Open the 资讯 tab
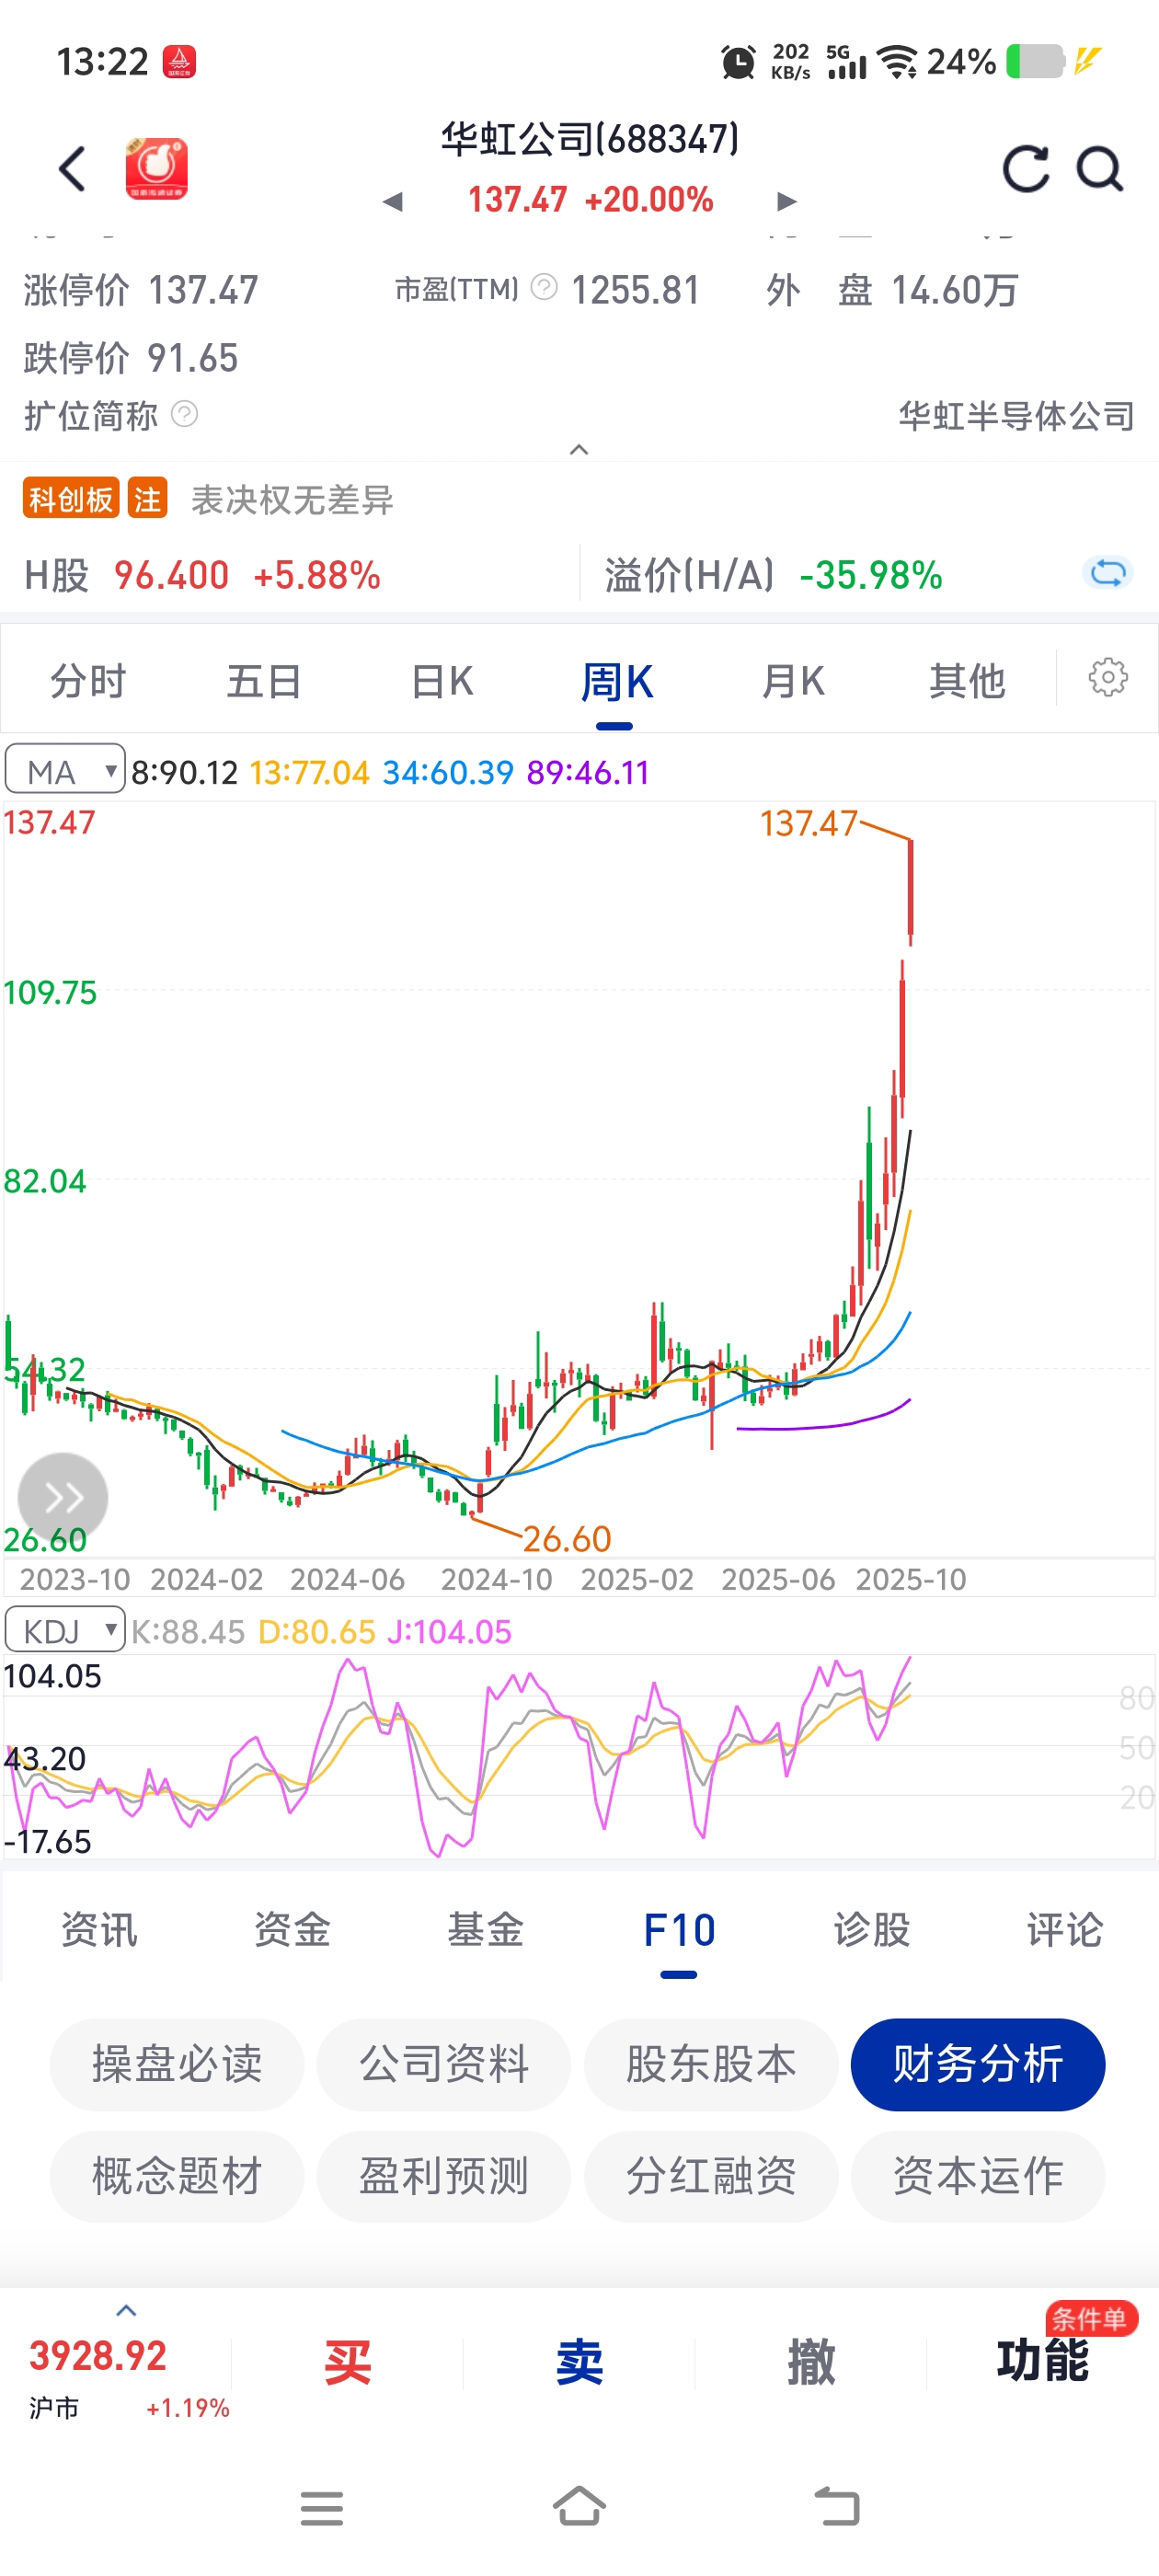 tap(99, 1929)
